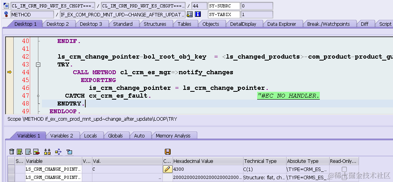
Task: Click the Val. column header
Action: [127, 161]
